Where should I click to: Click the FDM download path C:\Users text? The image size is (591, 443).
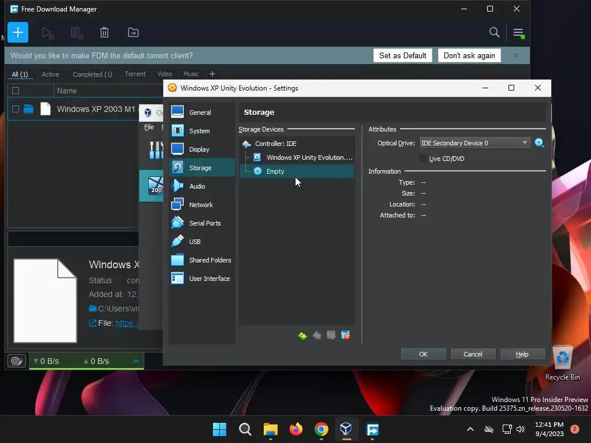coord(118,309)
